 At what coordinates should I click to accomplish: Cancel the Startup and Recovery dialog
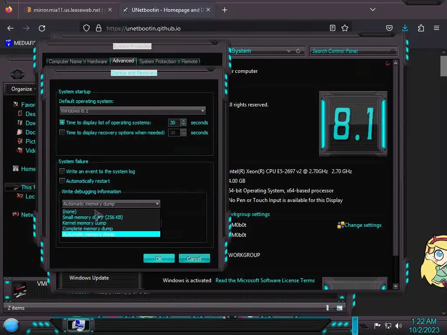coord(194,258)
